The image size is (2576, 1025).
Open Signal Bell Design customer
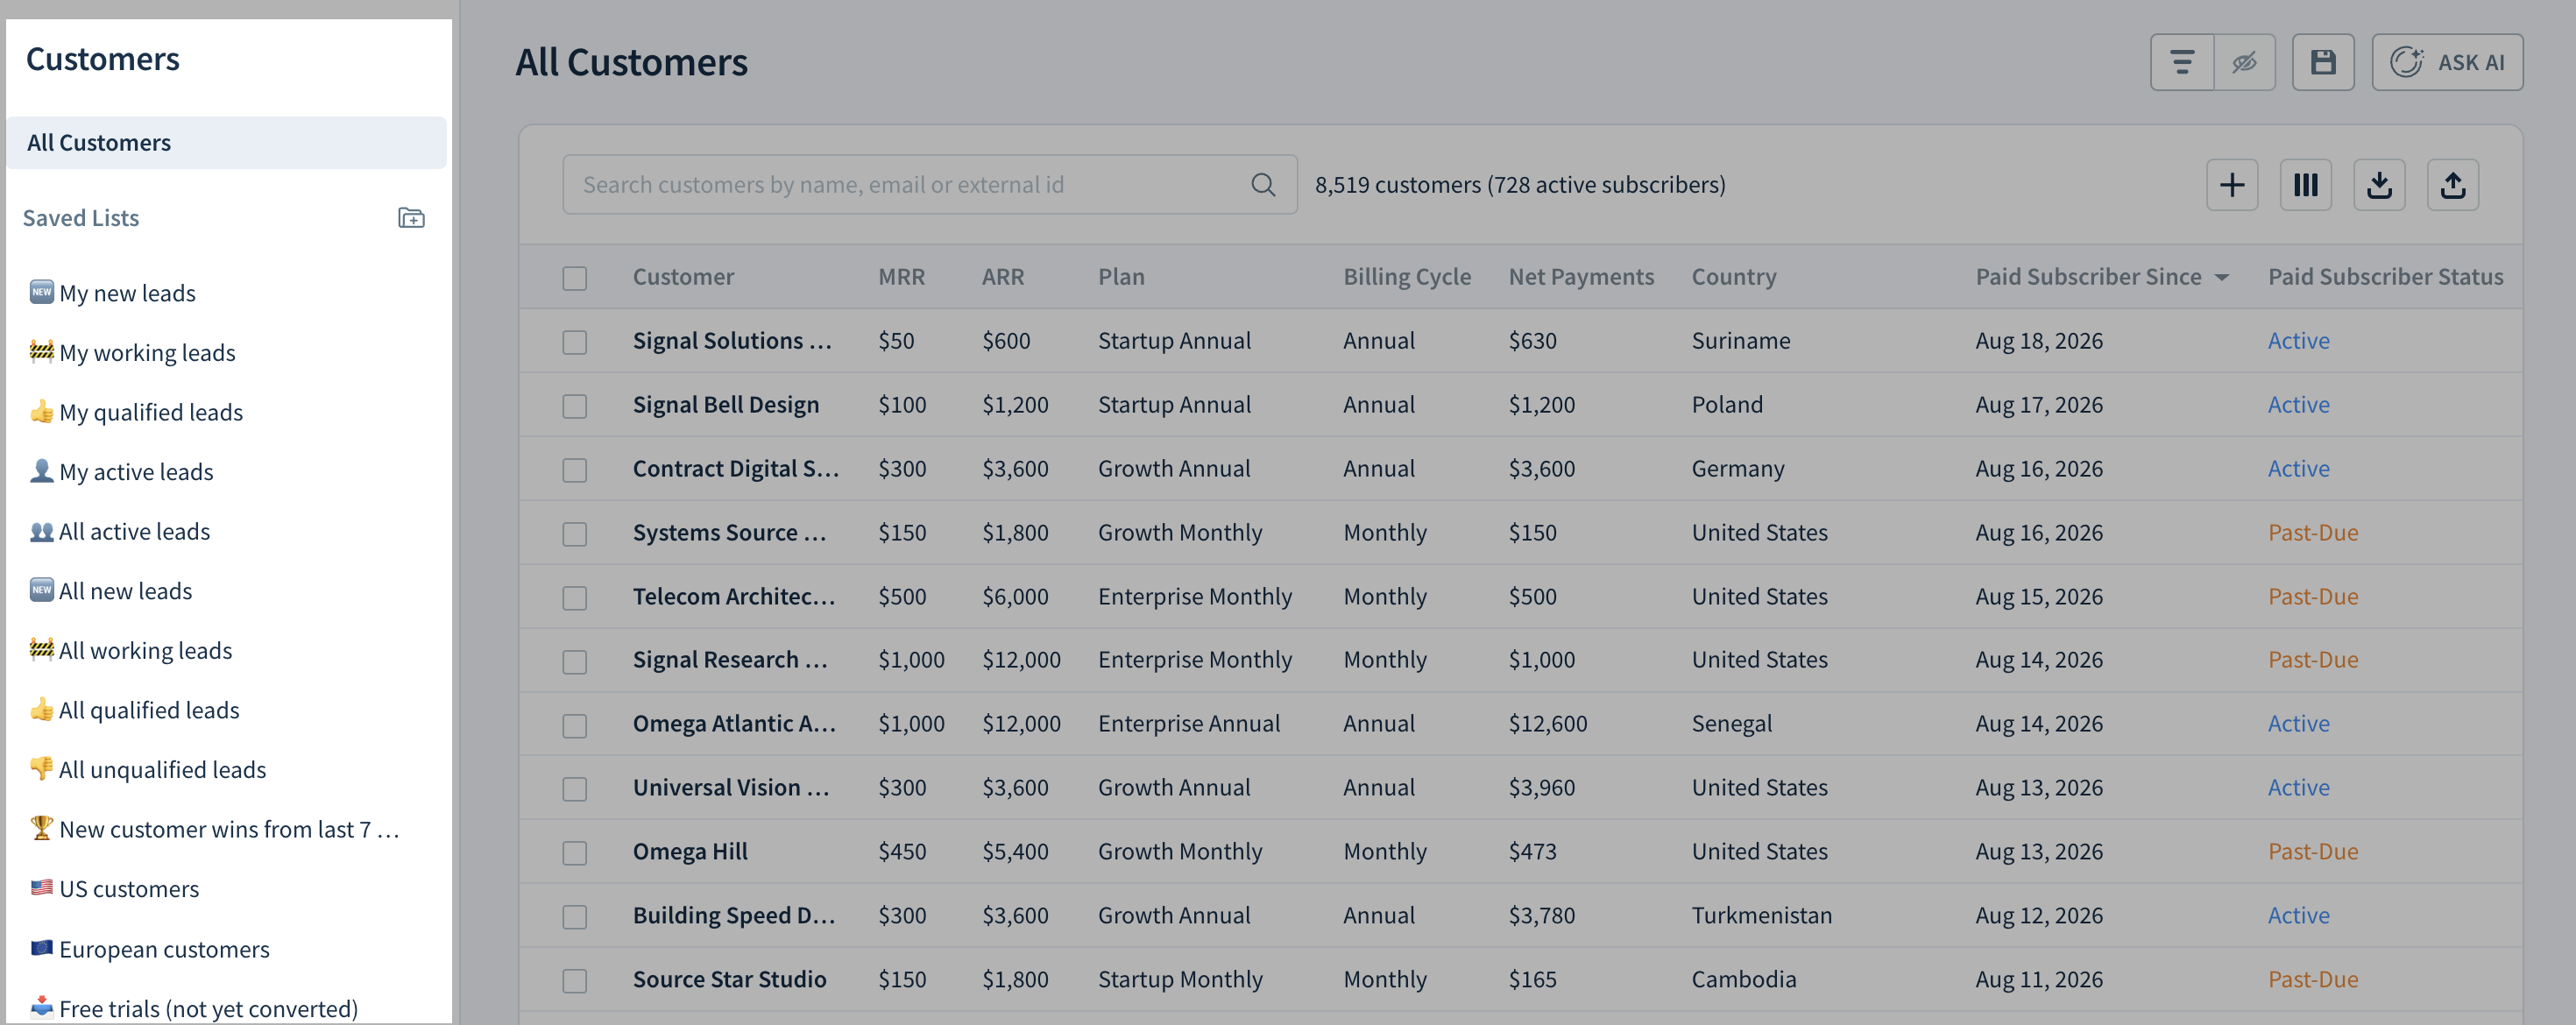coord(725,405)
